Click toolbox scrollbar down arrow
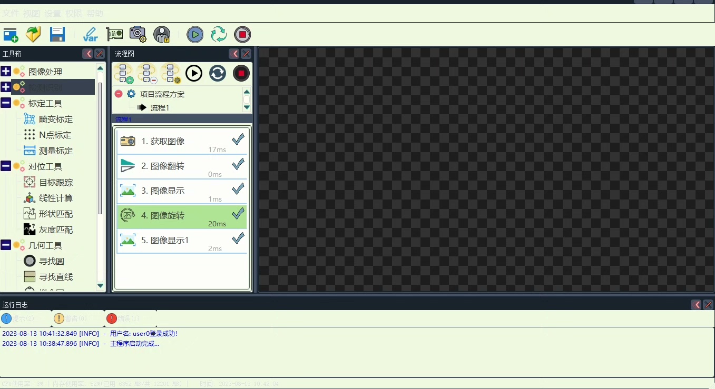This screenshot has width=715, height=389. click(100, 286)
